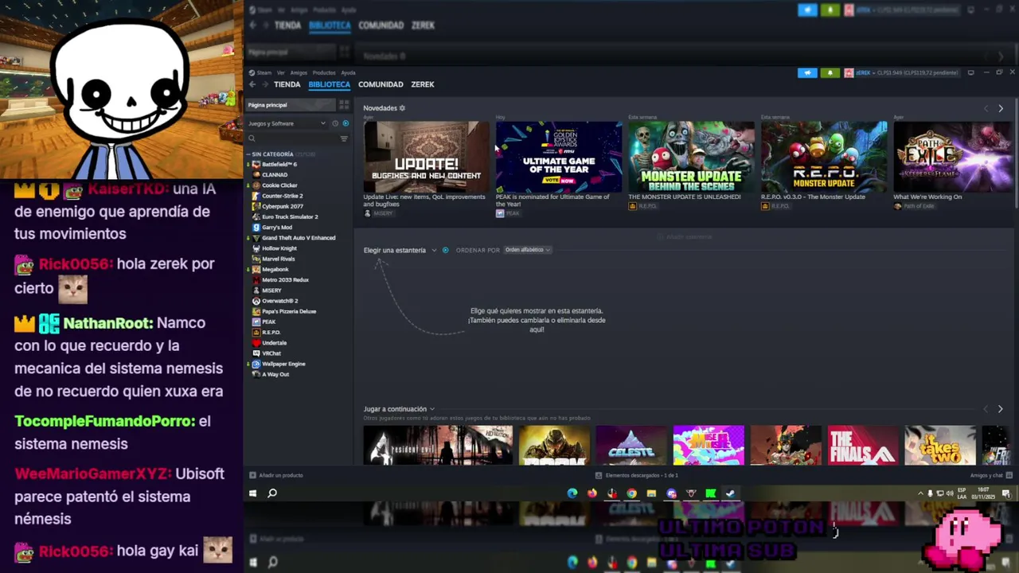
Task: Switch to the BIBLIOTECA tab
Action: [x=329, y=84]
